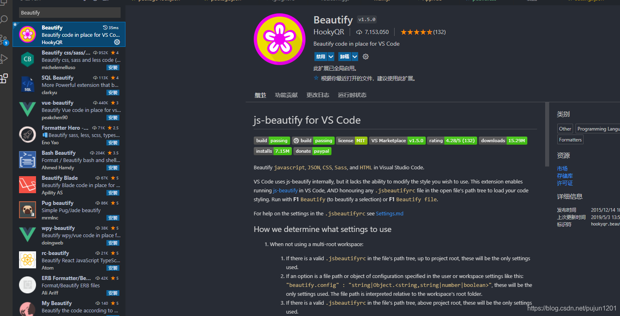Open the js-beautify hyperlink
620x316 pixels.
(x=285, y=190)
